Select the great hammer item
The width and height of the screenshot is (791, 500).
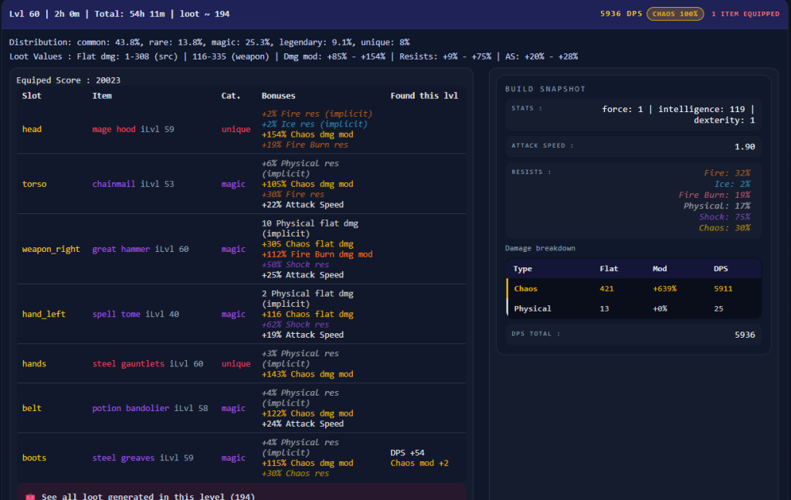point(121,249)
